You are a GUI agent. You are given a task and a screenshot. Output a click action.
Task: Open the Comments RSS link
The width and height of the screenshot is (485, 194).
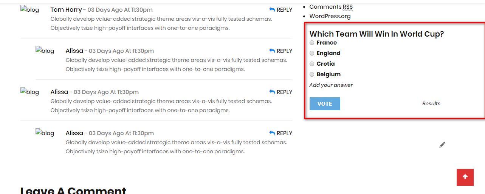coord(331,7)
